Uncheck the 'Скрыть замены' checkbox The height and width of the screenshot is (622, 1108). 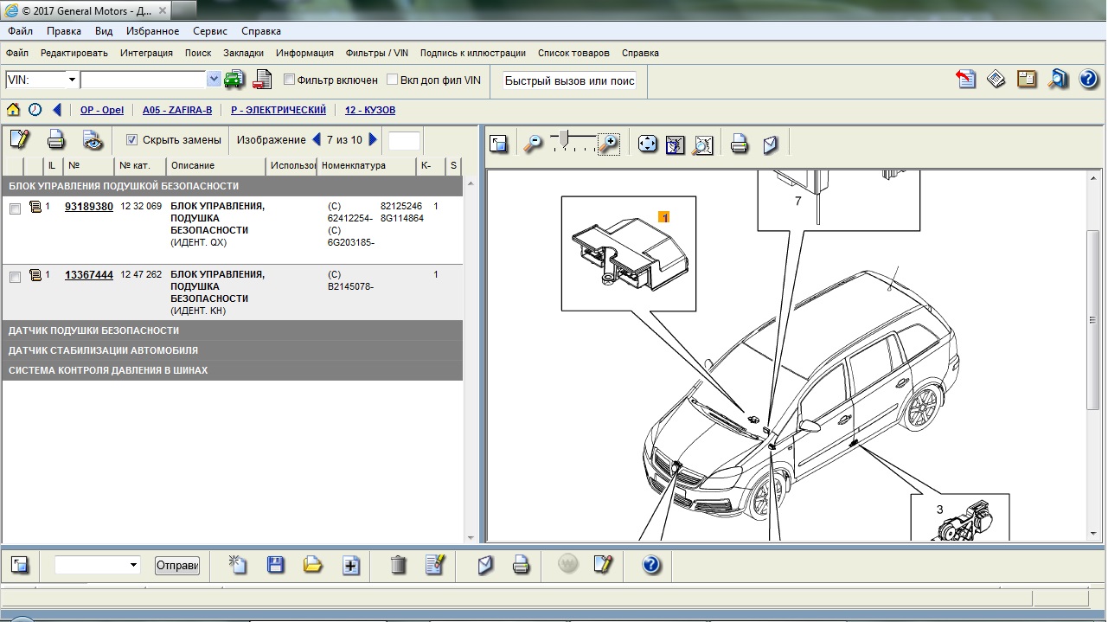point(132,139)
